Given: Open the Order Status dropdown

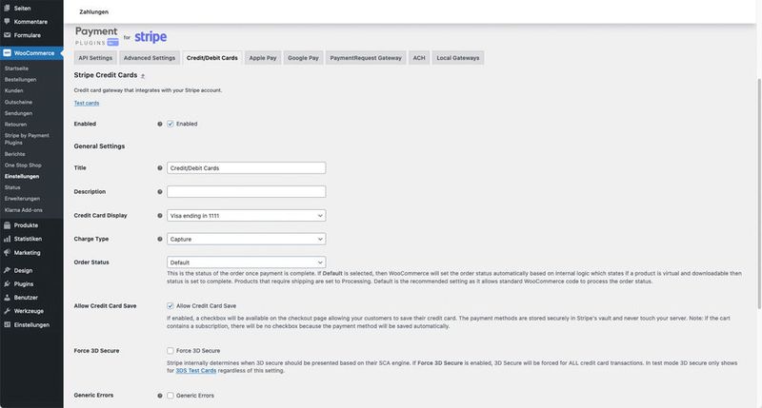Looking at the screenshot, I should coord(246,262).
